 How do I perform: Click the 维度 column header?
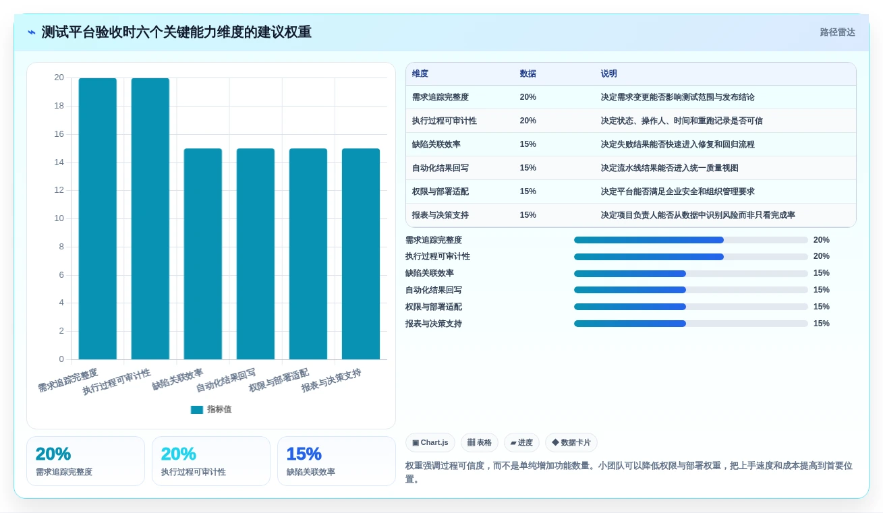[x=420, y=74]
